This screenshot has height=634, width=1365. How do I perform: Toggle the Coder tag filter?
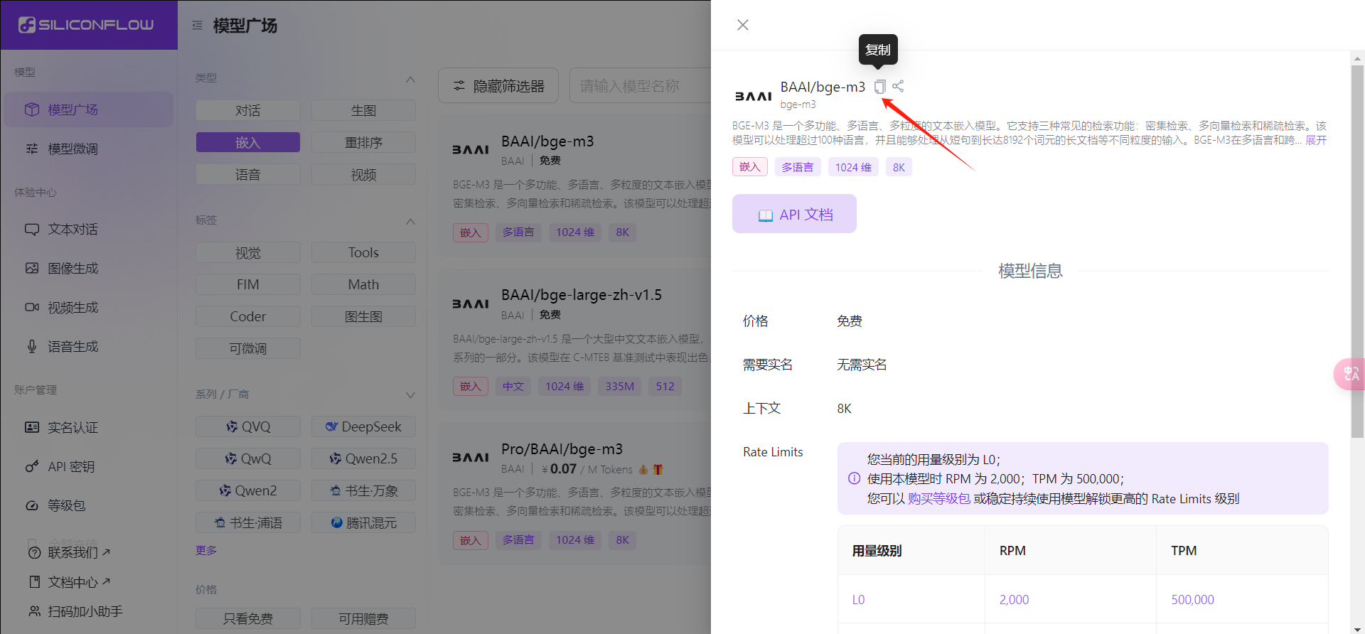pos(247,317)
